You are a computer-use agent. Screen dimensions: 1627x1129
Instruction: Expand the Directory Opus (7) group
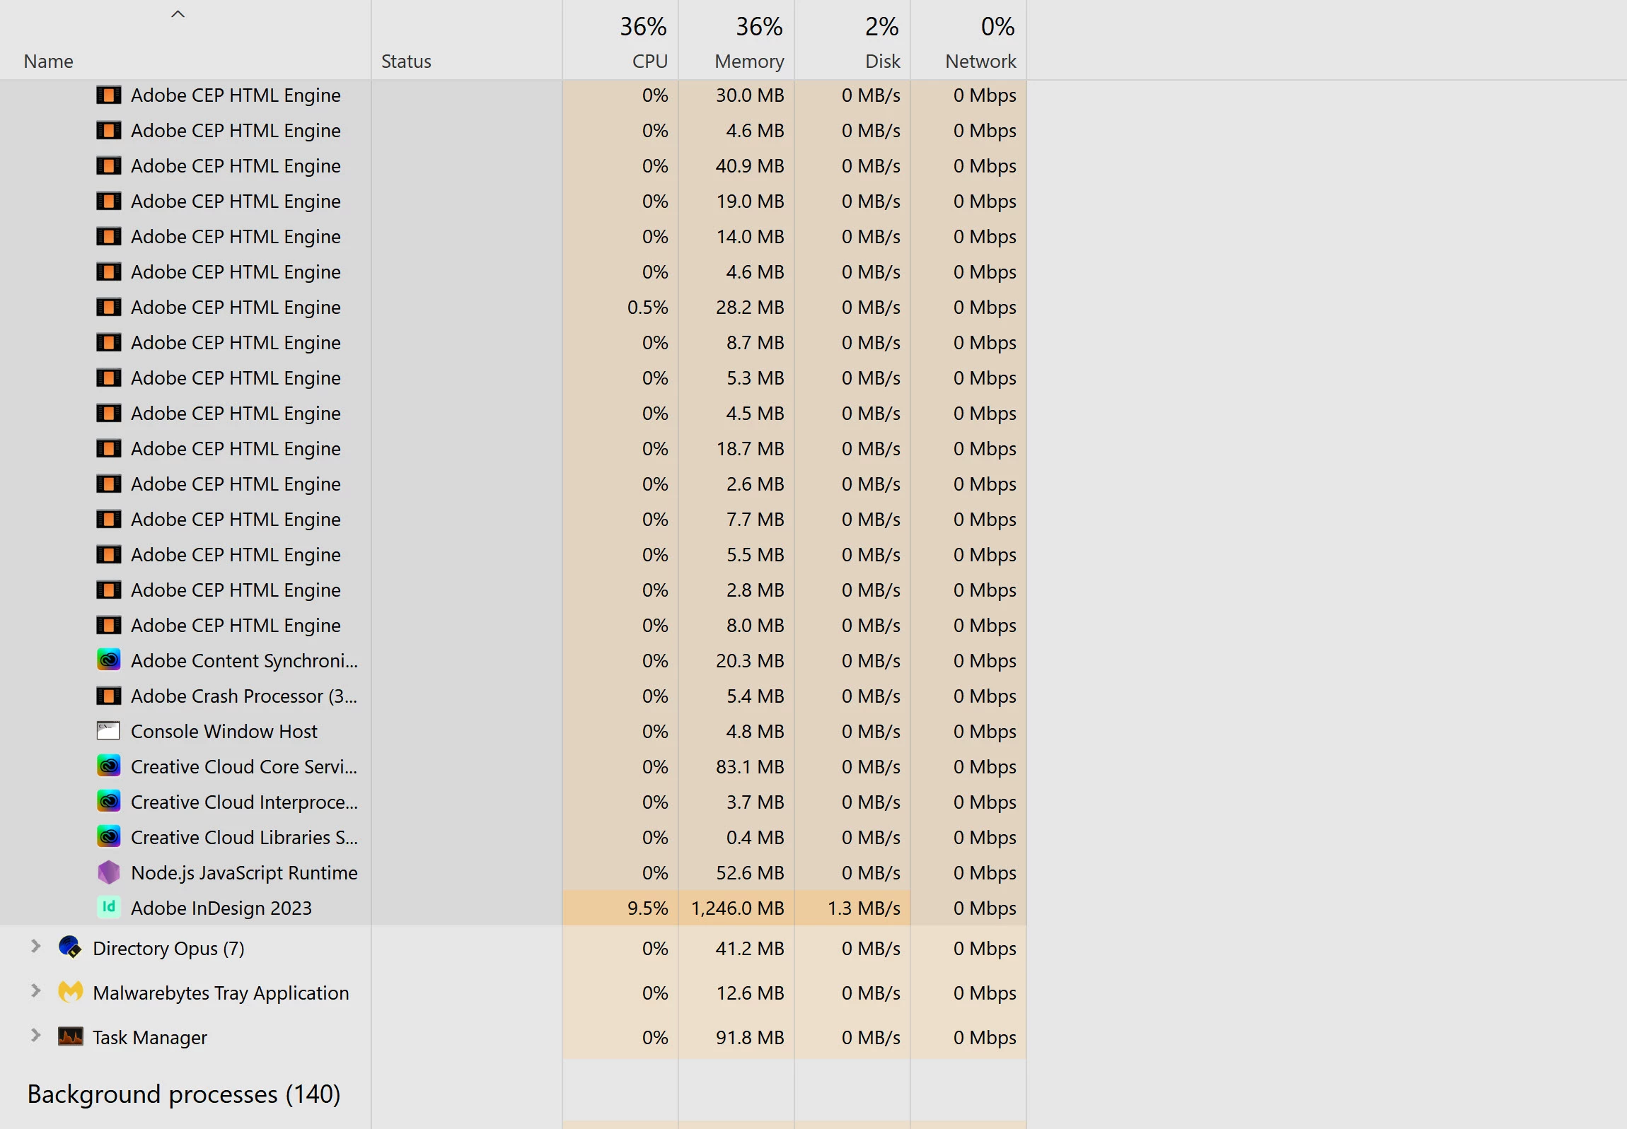[x=35, y=947]
